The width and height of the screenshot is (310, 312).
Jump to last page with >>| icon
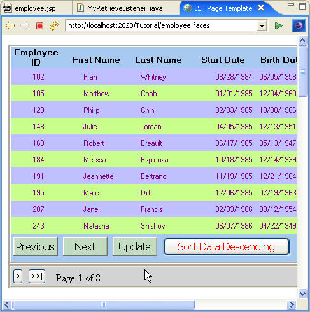coord(37,276)
